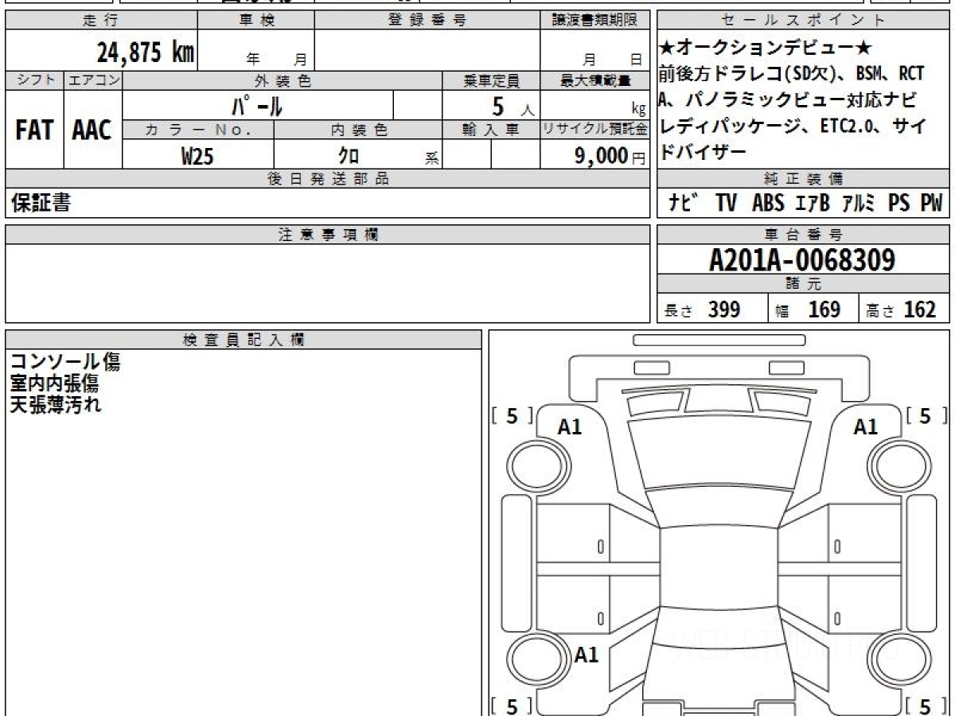Select the PW equipment label
Image resolution: width=955 pixels, height=716 pixels.
(931, 204)
